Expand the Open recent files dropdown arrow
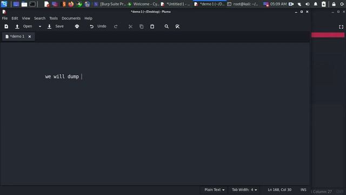Image resolution: width=346 pixels, height=195 pixels. coord(40,27)
